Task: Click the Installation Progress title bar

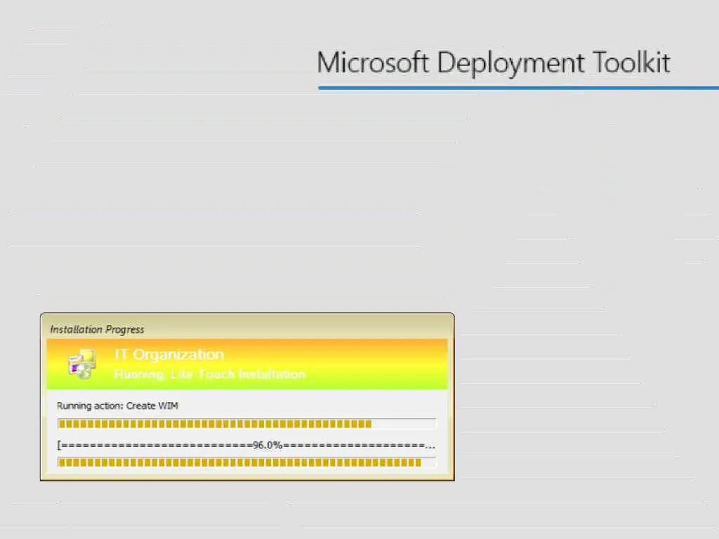Action: coord(98,329)
